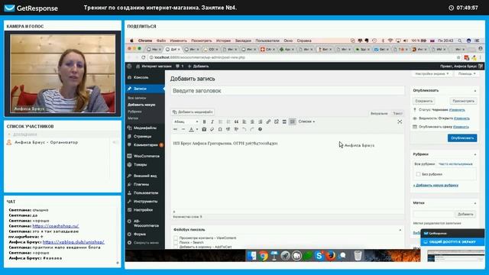Undo the last editor action

coord(244,129)
